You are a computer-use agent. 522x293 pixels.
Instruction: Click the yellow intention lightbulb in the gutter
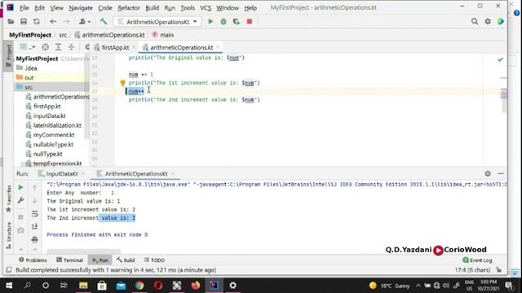click(x=122, y=83)
